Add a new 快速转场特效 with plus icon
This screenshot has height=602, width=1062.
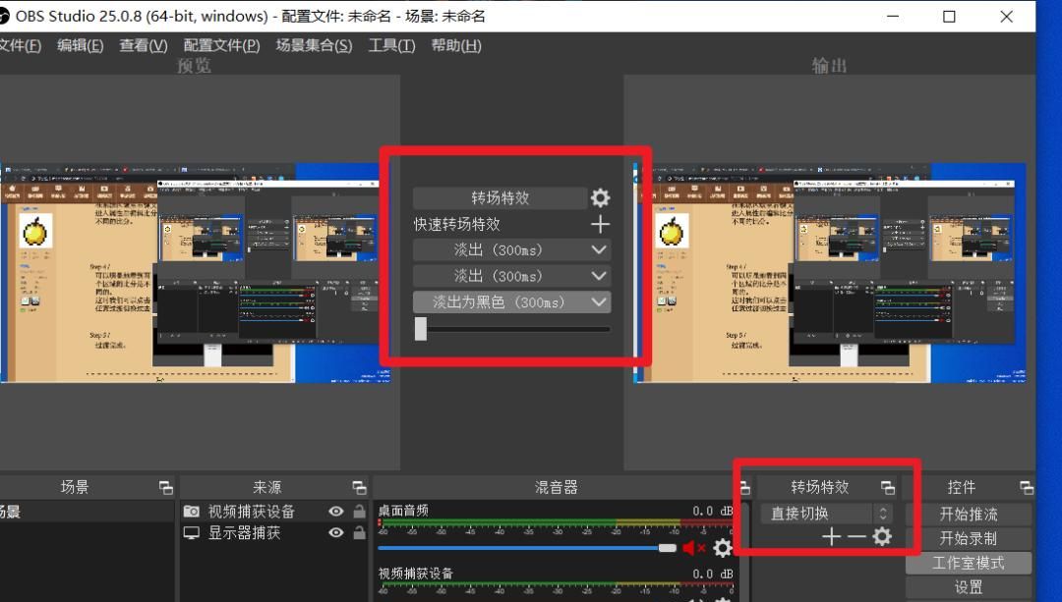pyautogui.click(x=600, y=224)
